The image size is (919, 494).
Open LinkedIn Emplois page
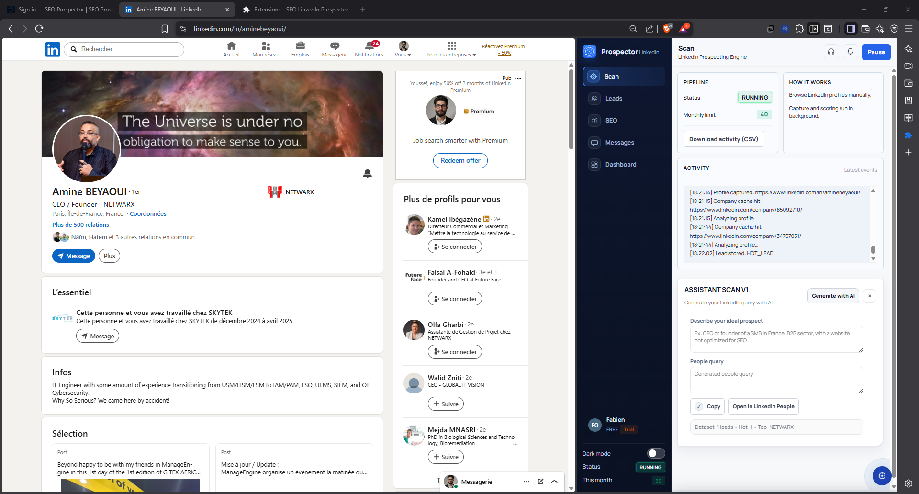click(x=300, y=49)
